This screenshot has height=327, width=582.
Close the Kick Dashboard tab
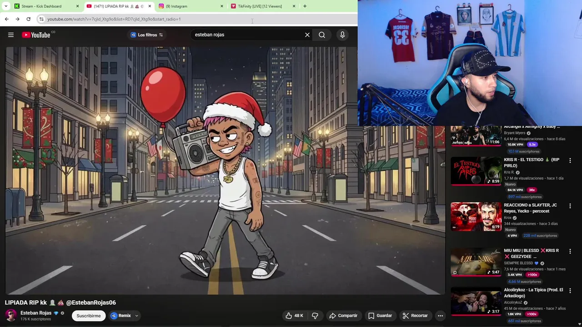tap(77, 6)
